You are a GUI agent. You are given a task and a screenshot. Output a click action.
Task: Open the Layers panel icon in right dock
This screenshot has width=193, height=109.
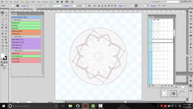191,81
